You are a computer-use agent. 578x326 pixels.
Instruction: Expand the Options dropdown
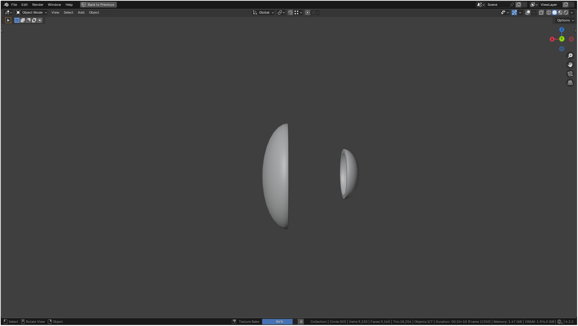pos(565,21)
